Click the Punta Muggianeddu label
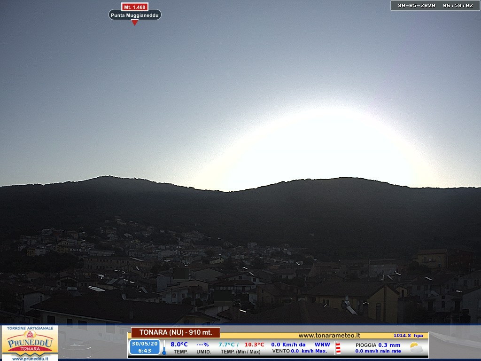481x361 pixels. click(x=135, y=15)
